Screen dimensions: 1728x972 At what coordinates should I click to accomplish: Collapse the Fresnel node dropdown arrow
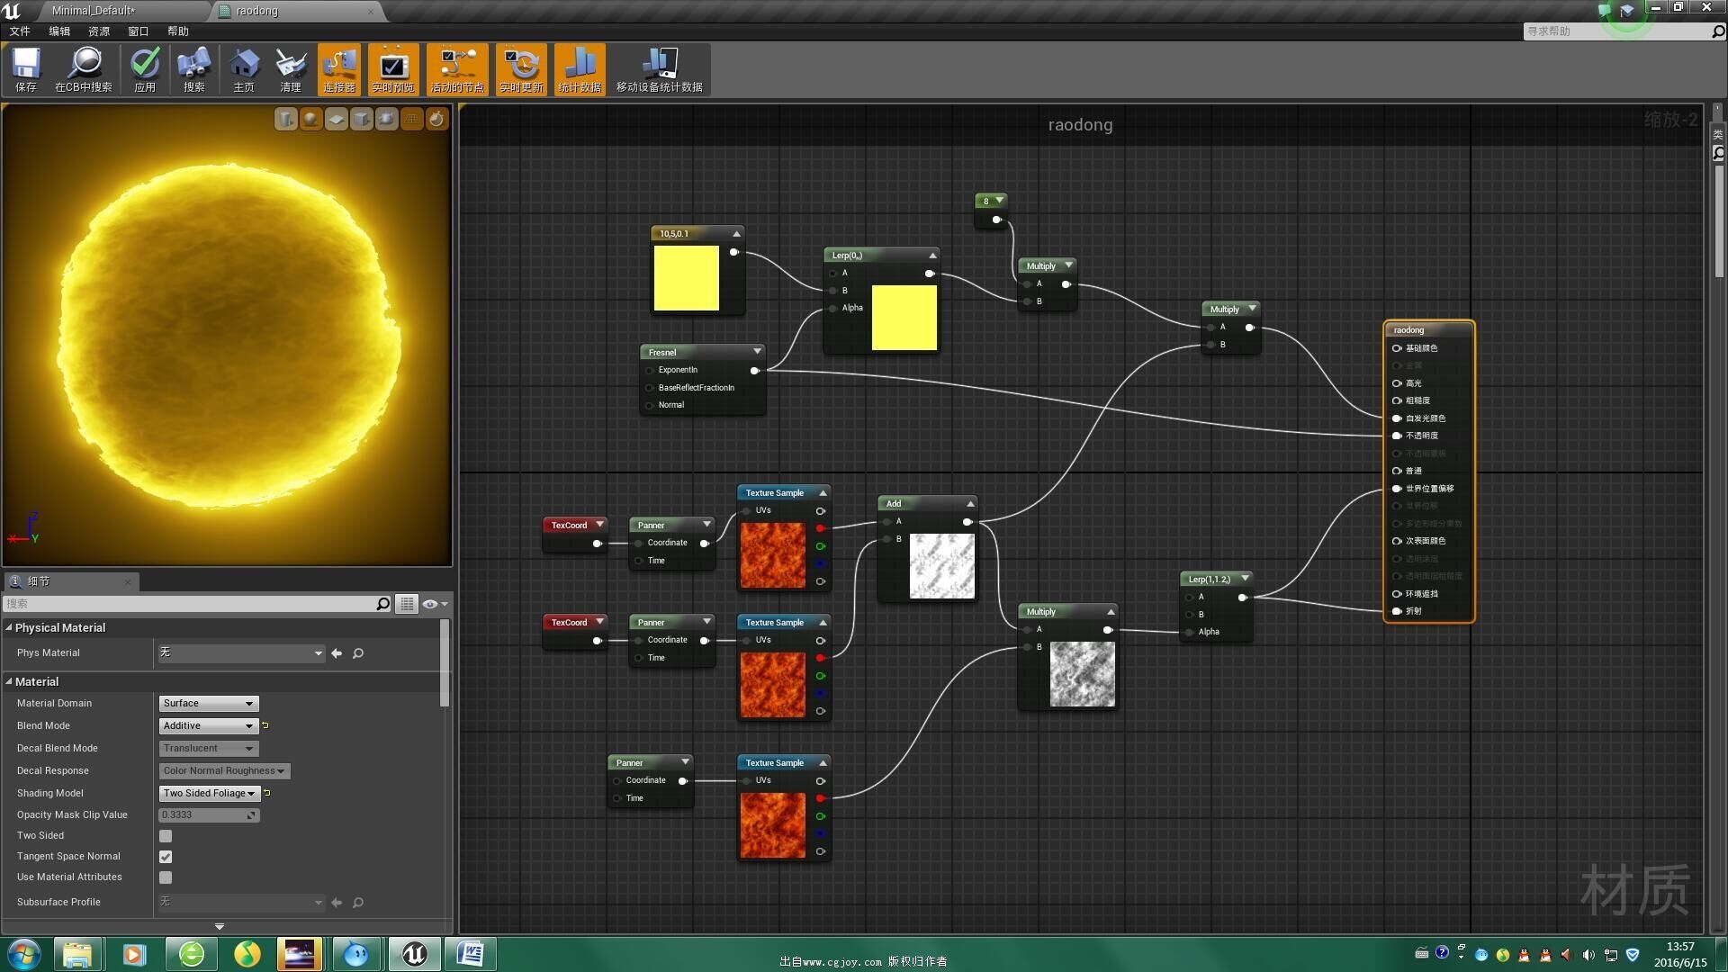tap(757, 351)
